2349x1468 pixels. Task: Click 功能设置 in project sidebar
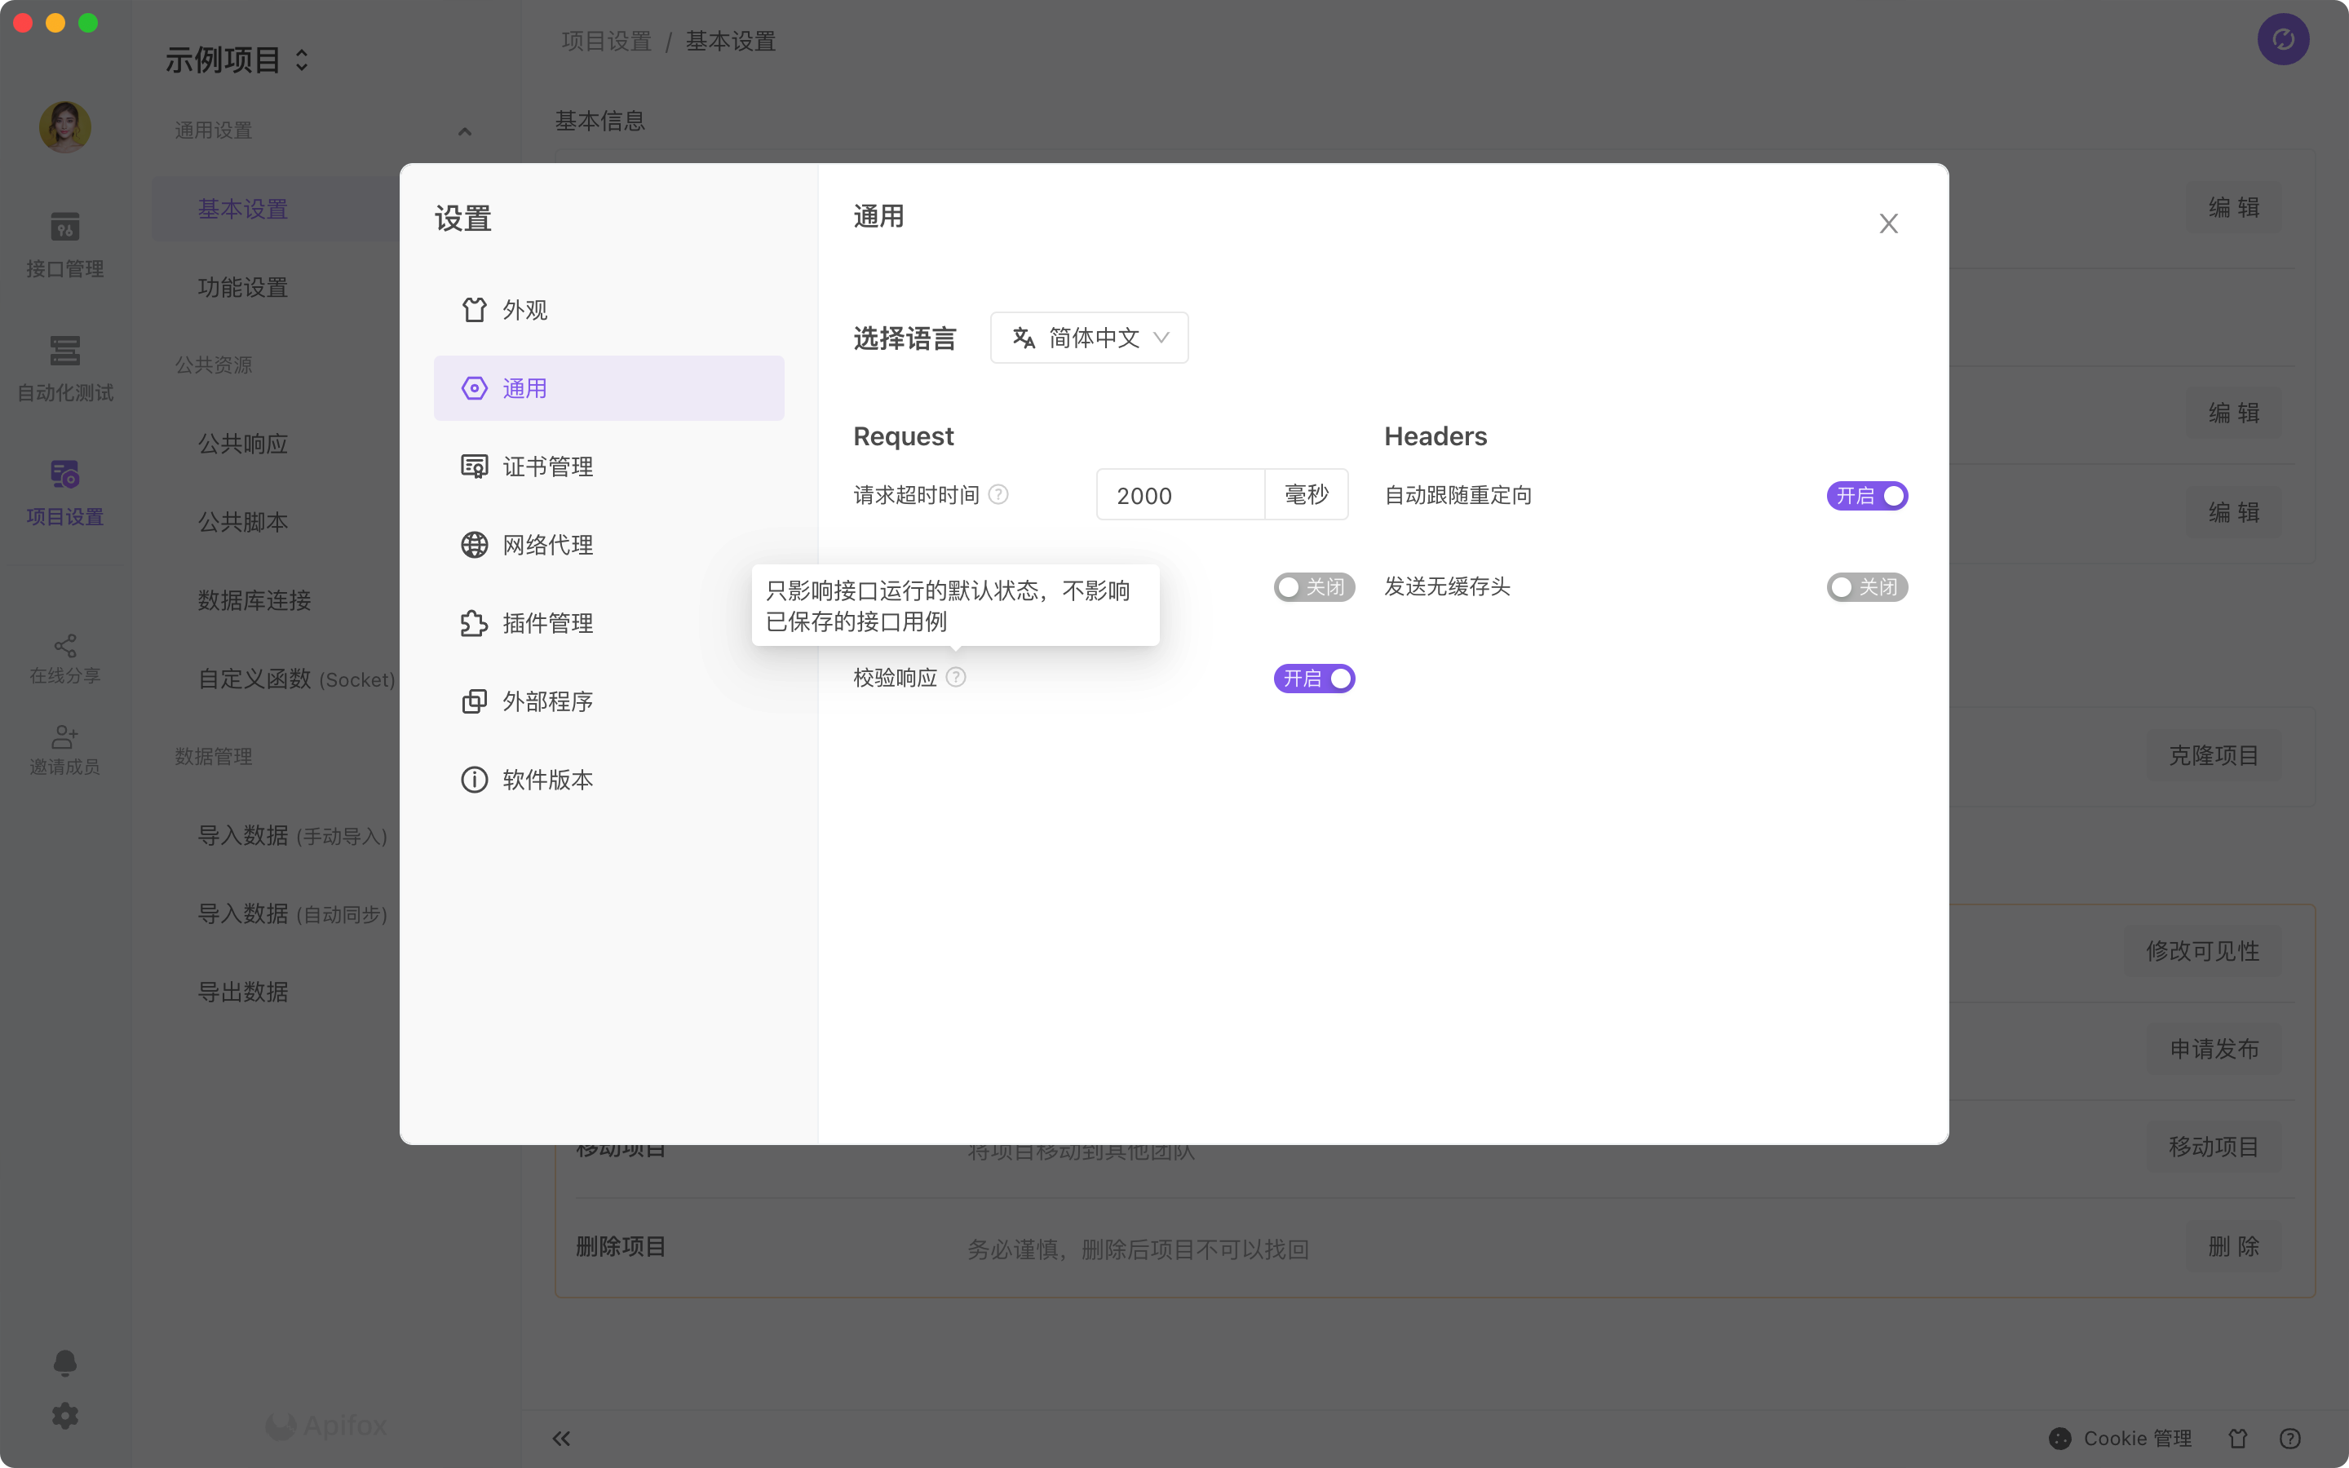tap(243, 287)
